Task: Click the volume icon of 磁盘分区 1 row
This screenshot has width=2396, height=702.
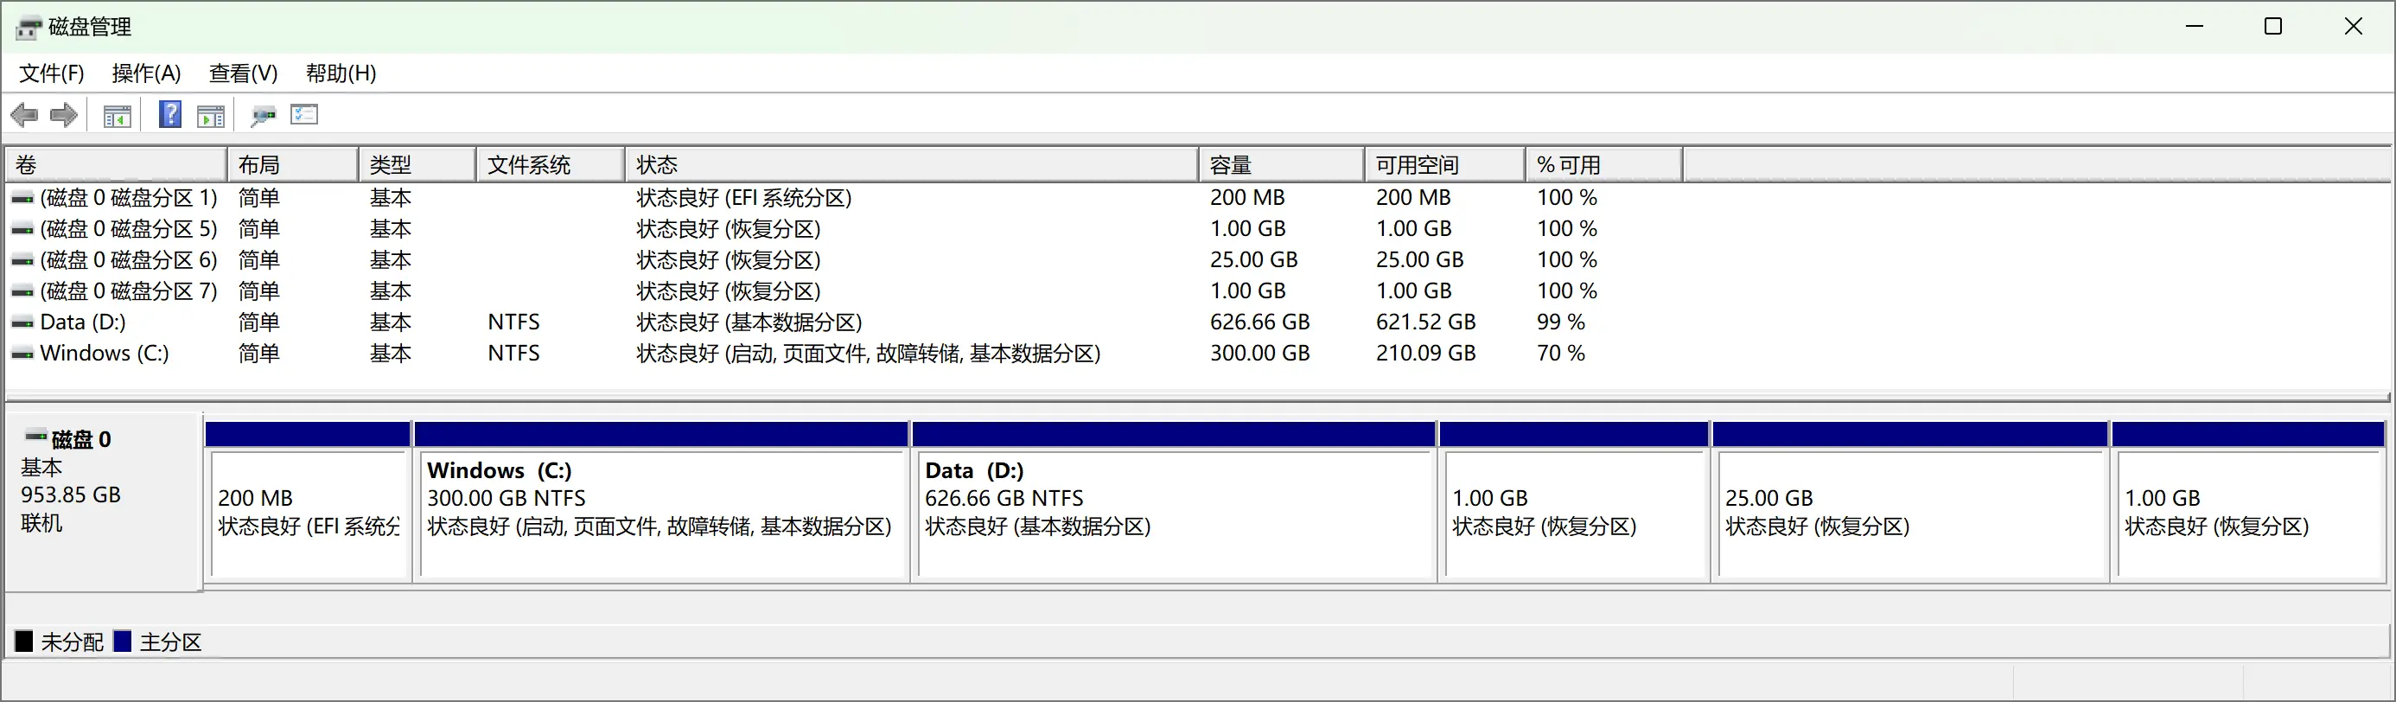Action: [22, 198]
